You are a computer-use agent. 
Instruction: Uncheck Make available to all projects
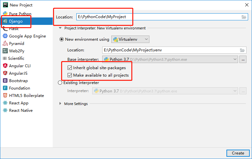70,75
